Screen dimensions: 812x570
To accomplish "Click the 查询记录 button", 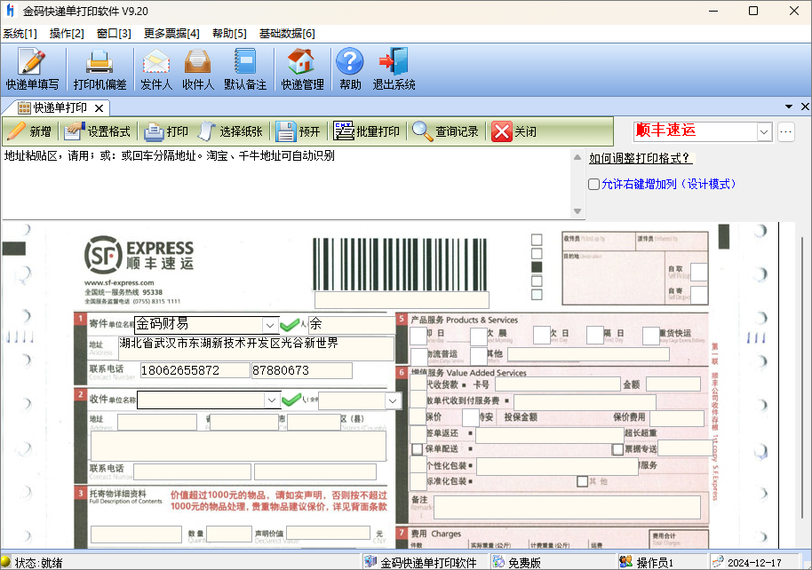I will pyautogui.click(x=446, y=131).
